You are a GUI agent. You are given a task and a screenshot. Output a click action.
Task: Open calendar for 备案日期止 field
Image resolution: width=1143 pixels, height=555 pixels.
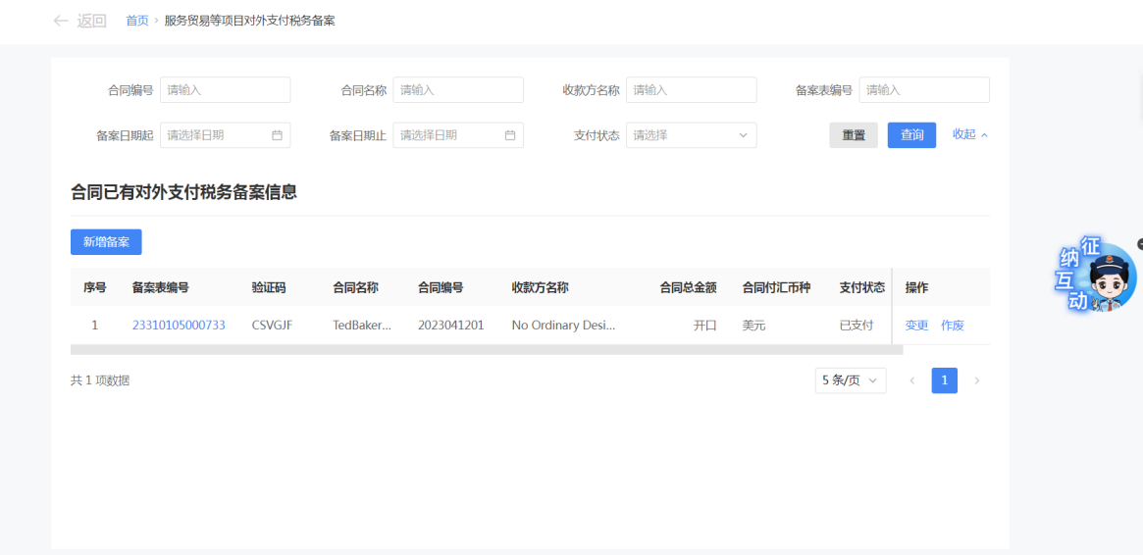[x=509, y=135]
